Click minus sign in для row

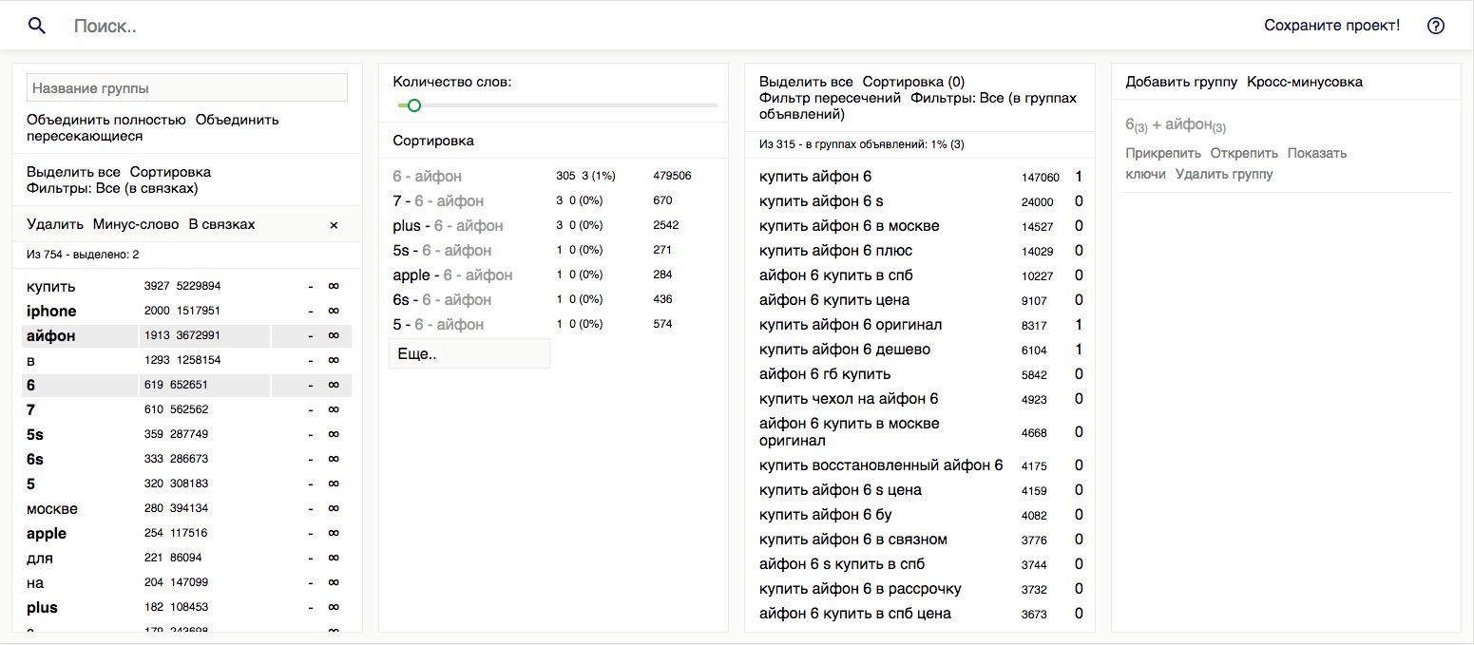pyautogui.click(x=310, y=558)
